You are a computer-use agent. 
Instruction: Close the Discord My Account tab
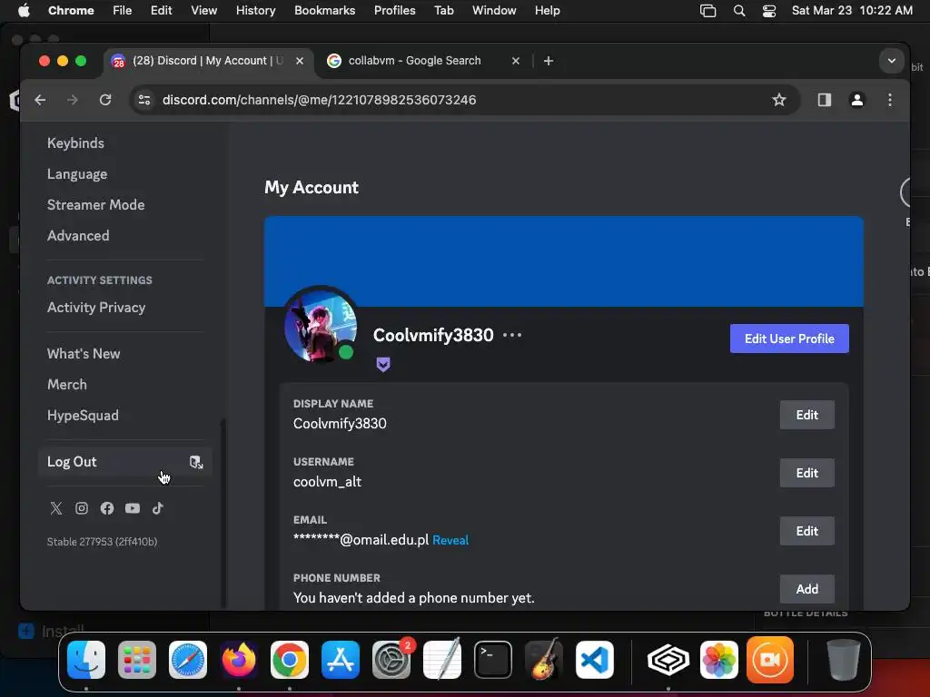[300, 61]
